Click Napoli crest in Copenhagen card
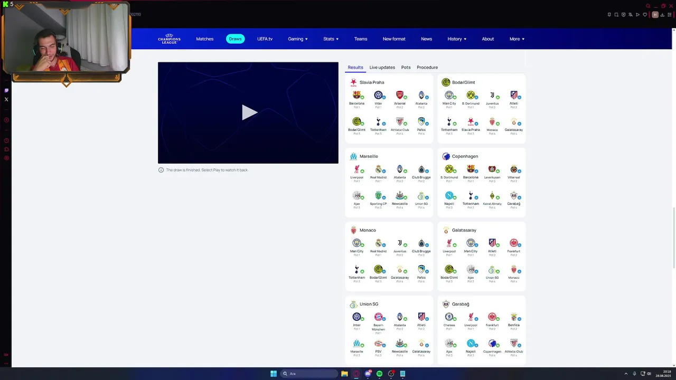The height and width of the screenshot is (380, 676). pyautogui.click(x=449, y=195)
